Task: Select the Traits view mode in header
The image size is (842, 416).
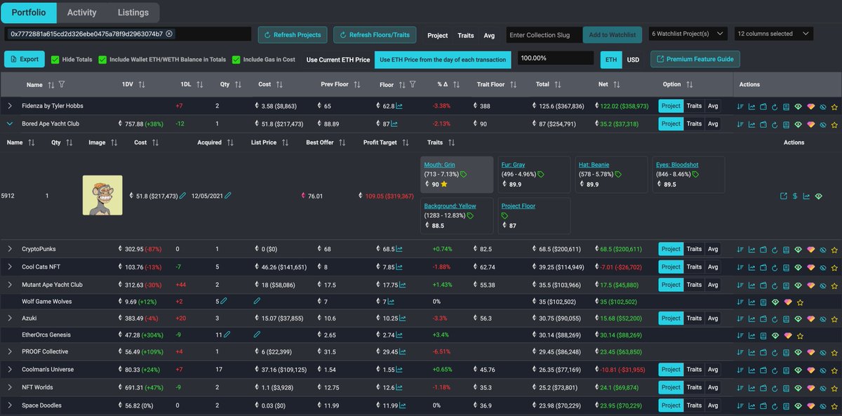Action: pos(465,35)
